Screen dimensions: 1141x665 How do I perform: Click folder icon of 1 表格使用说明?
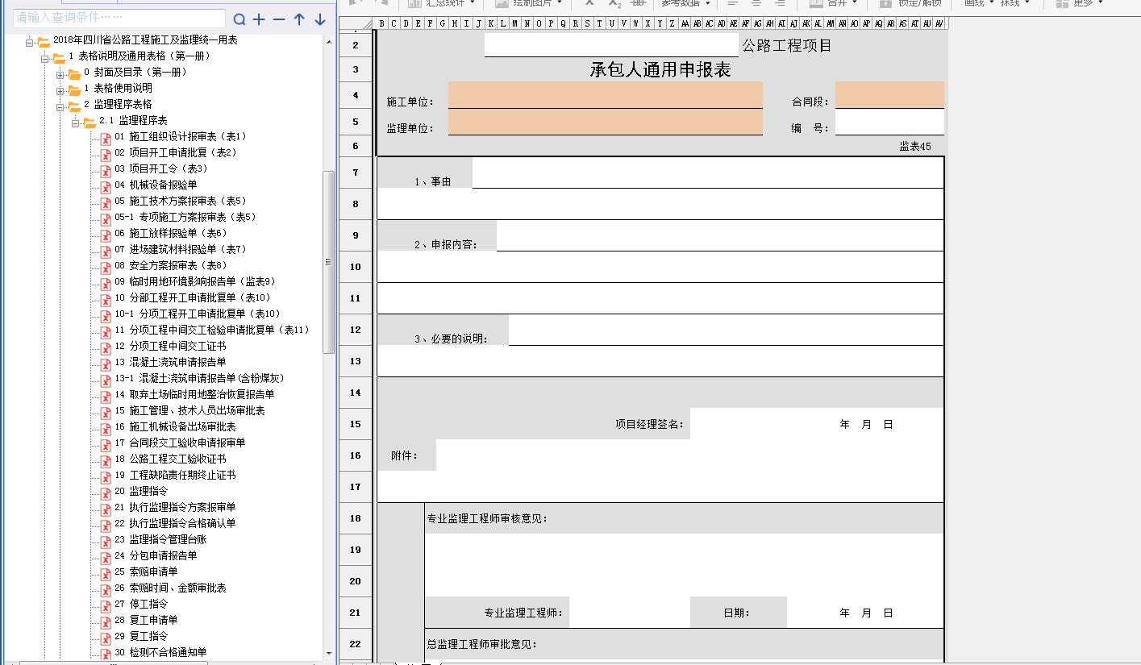(x=74, y=90)
